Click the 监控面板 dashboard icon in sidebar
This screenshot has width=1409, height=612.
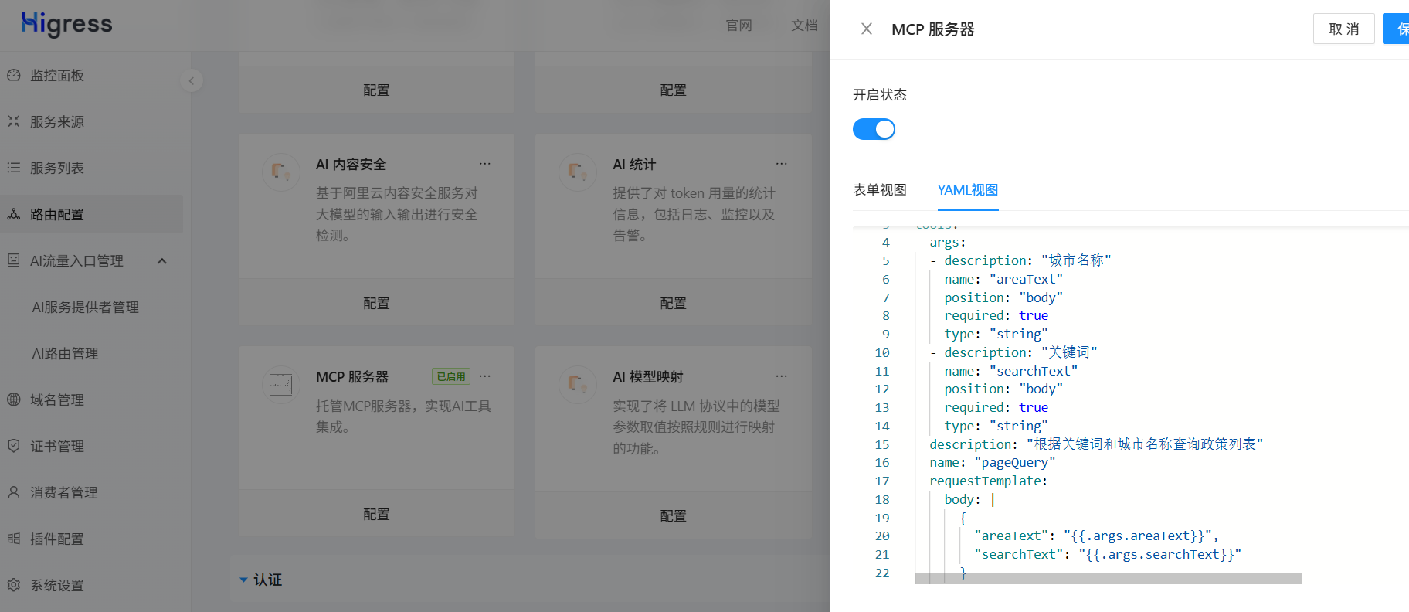click(14, 75)
